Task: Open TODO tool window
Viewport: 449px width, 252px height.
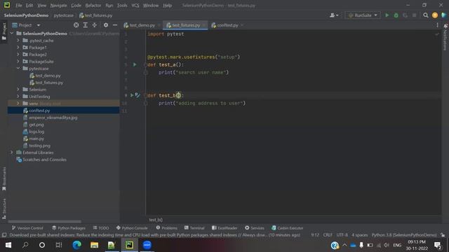Action: [101, 228]
